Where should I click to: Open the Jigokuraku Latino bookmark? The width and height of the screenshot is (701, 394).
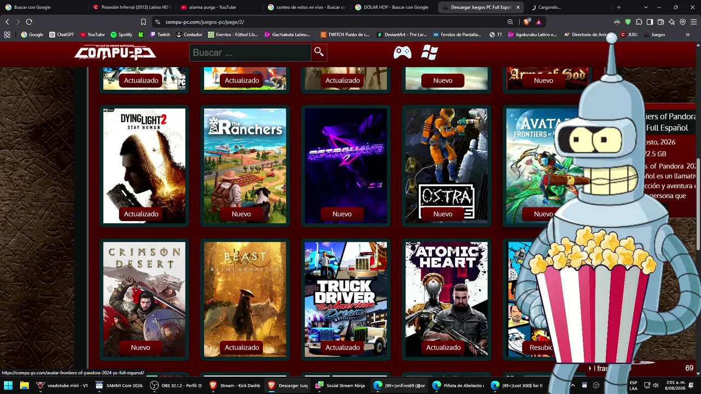[532, 34]
